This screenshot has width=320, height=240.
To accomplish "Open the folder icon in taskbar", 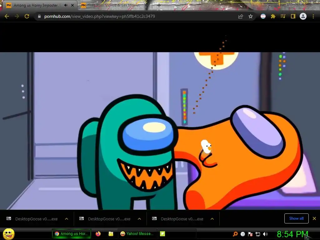I will pyautogui.click(x=111, y=234).
